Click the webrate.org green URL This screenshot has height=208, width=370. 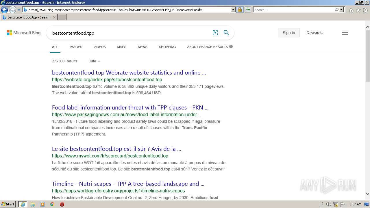click(x=107, y=79)
